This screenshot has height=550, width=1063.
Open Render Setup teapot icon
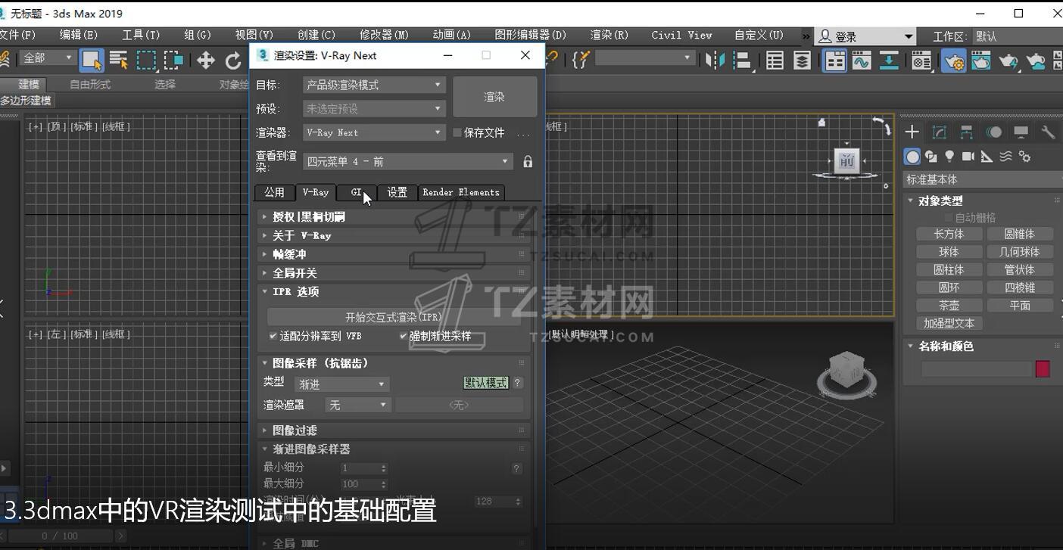pyautogui.click(x=953, y=61)
